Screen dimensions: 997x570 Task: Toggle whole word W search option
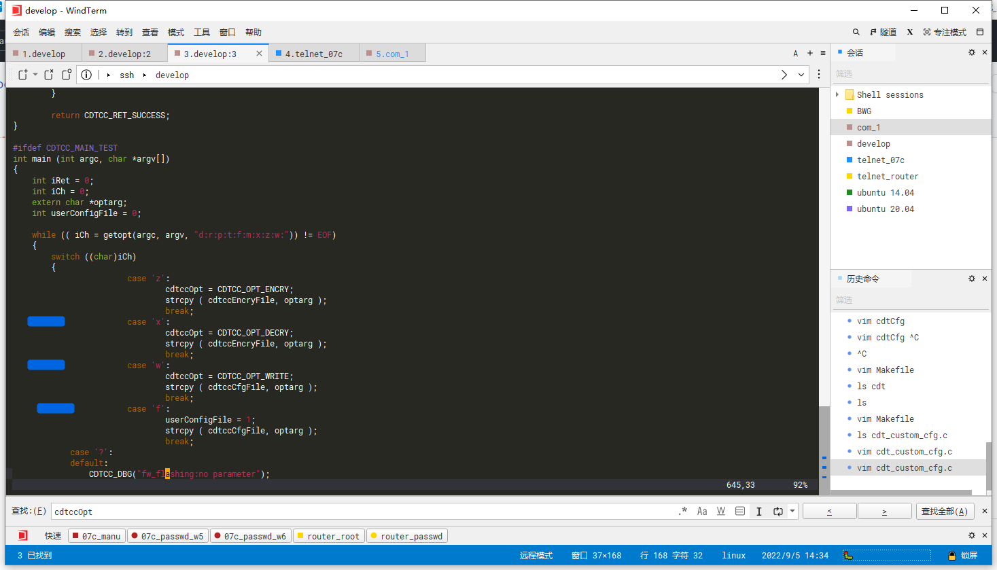pos(721,512)
